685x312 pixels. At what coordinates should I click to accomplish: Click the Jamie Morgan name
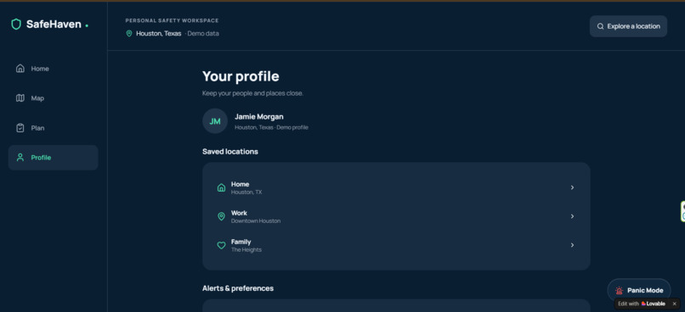coord(259,117)
